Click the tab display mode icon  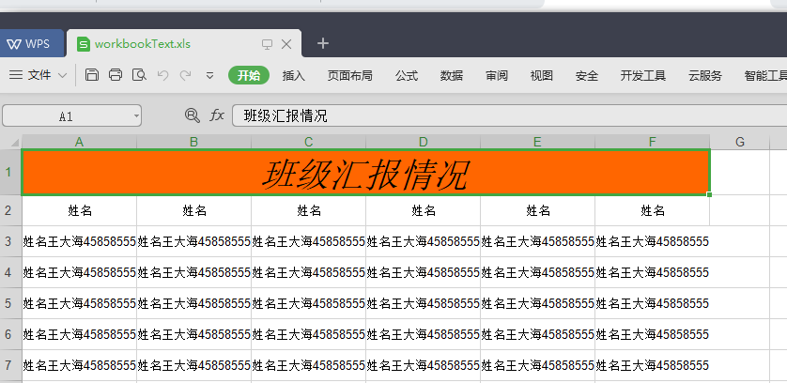[x=267, y=44]
